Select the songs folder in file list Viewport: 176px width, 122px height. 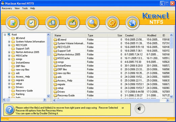[x=60, y=62]
